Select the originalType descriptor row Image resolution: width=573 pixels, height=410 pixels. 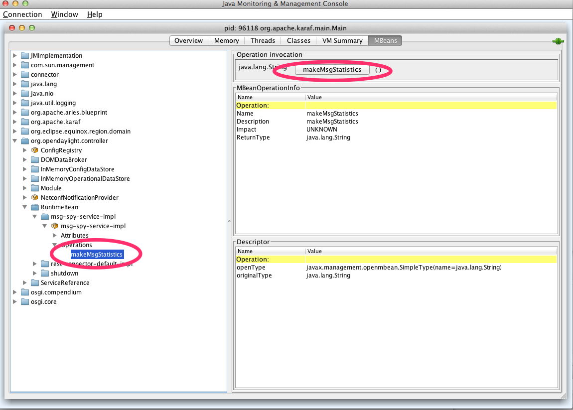coord(396,275)
